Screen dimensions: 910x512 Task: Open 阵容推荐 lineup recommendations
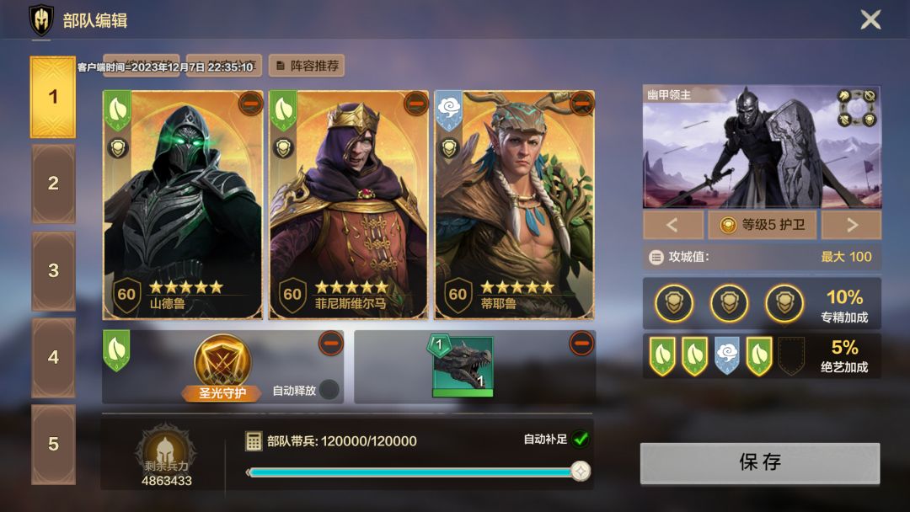307,66
